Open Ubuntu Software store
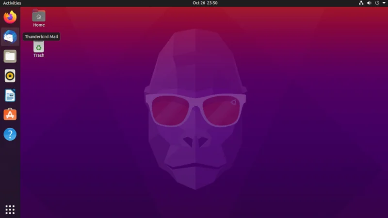Screen dimensions: 388x218 tap(10, 115)
